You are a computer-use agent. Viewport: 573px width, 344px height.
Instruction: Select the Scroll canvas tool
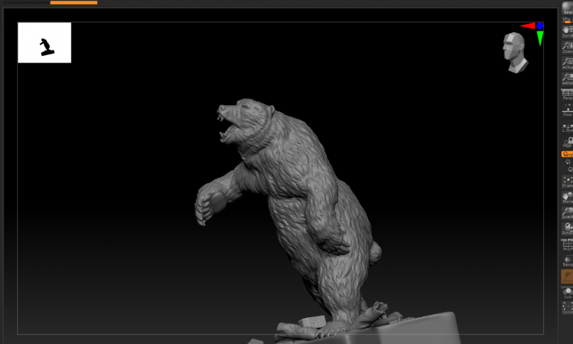click(x=568, y=32)
